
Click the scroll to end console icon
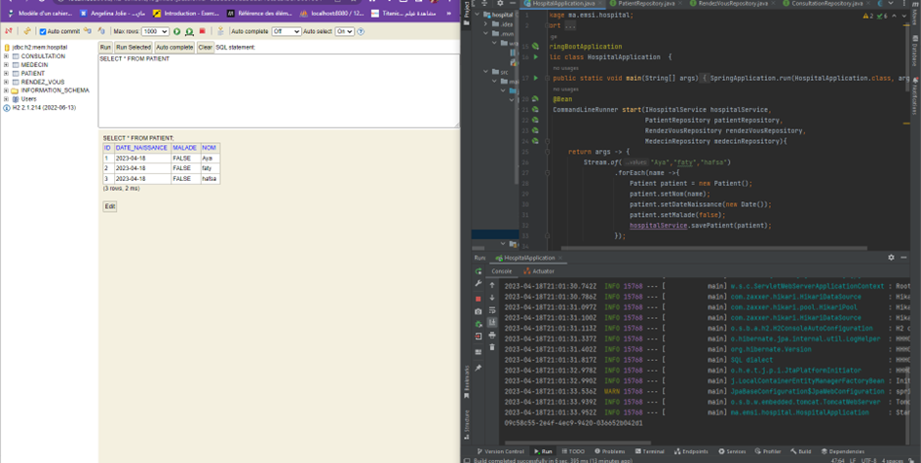click(492, 322)
